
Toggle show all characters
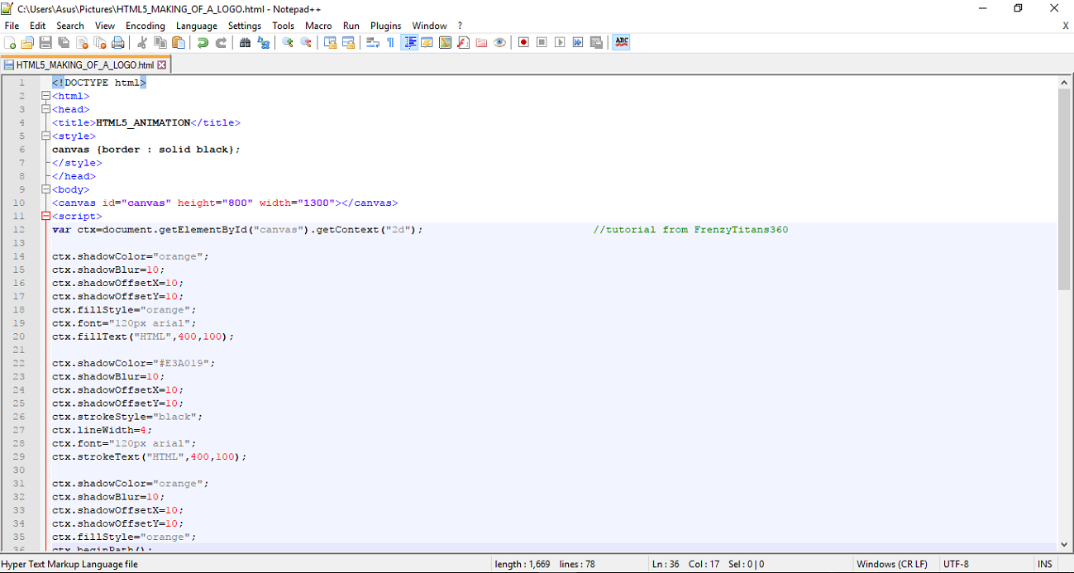tap(390, 42)
